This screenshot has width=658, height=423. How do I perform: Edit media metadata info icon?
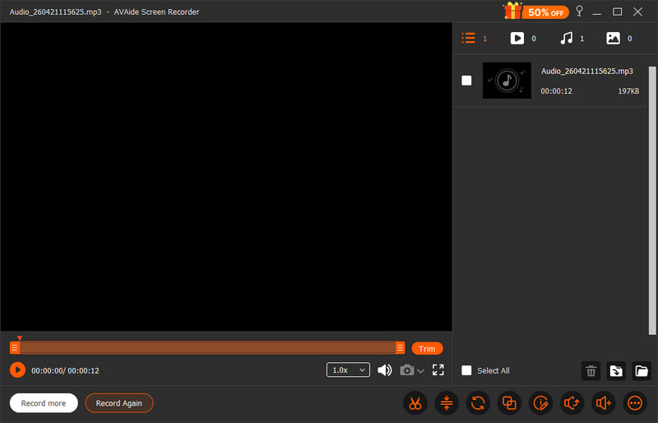point(540,403)
